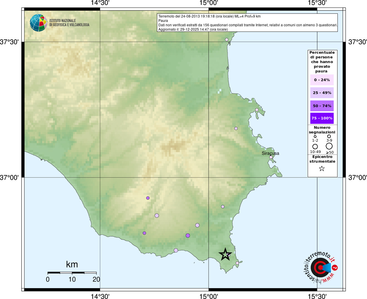Click the Siracusa city label

(270, 153)
